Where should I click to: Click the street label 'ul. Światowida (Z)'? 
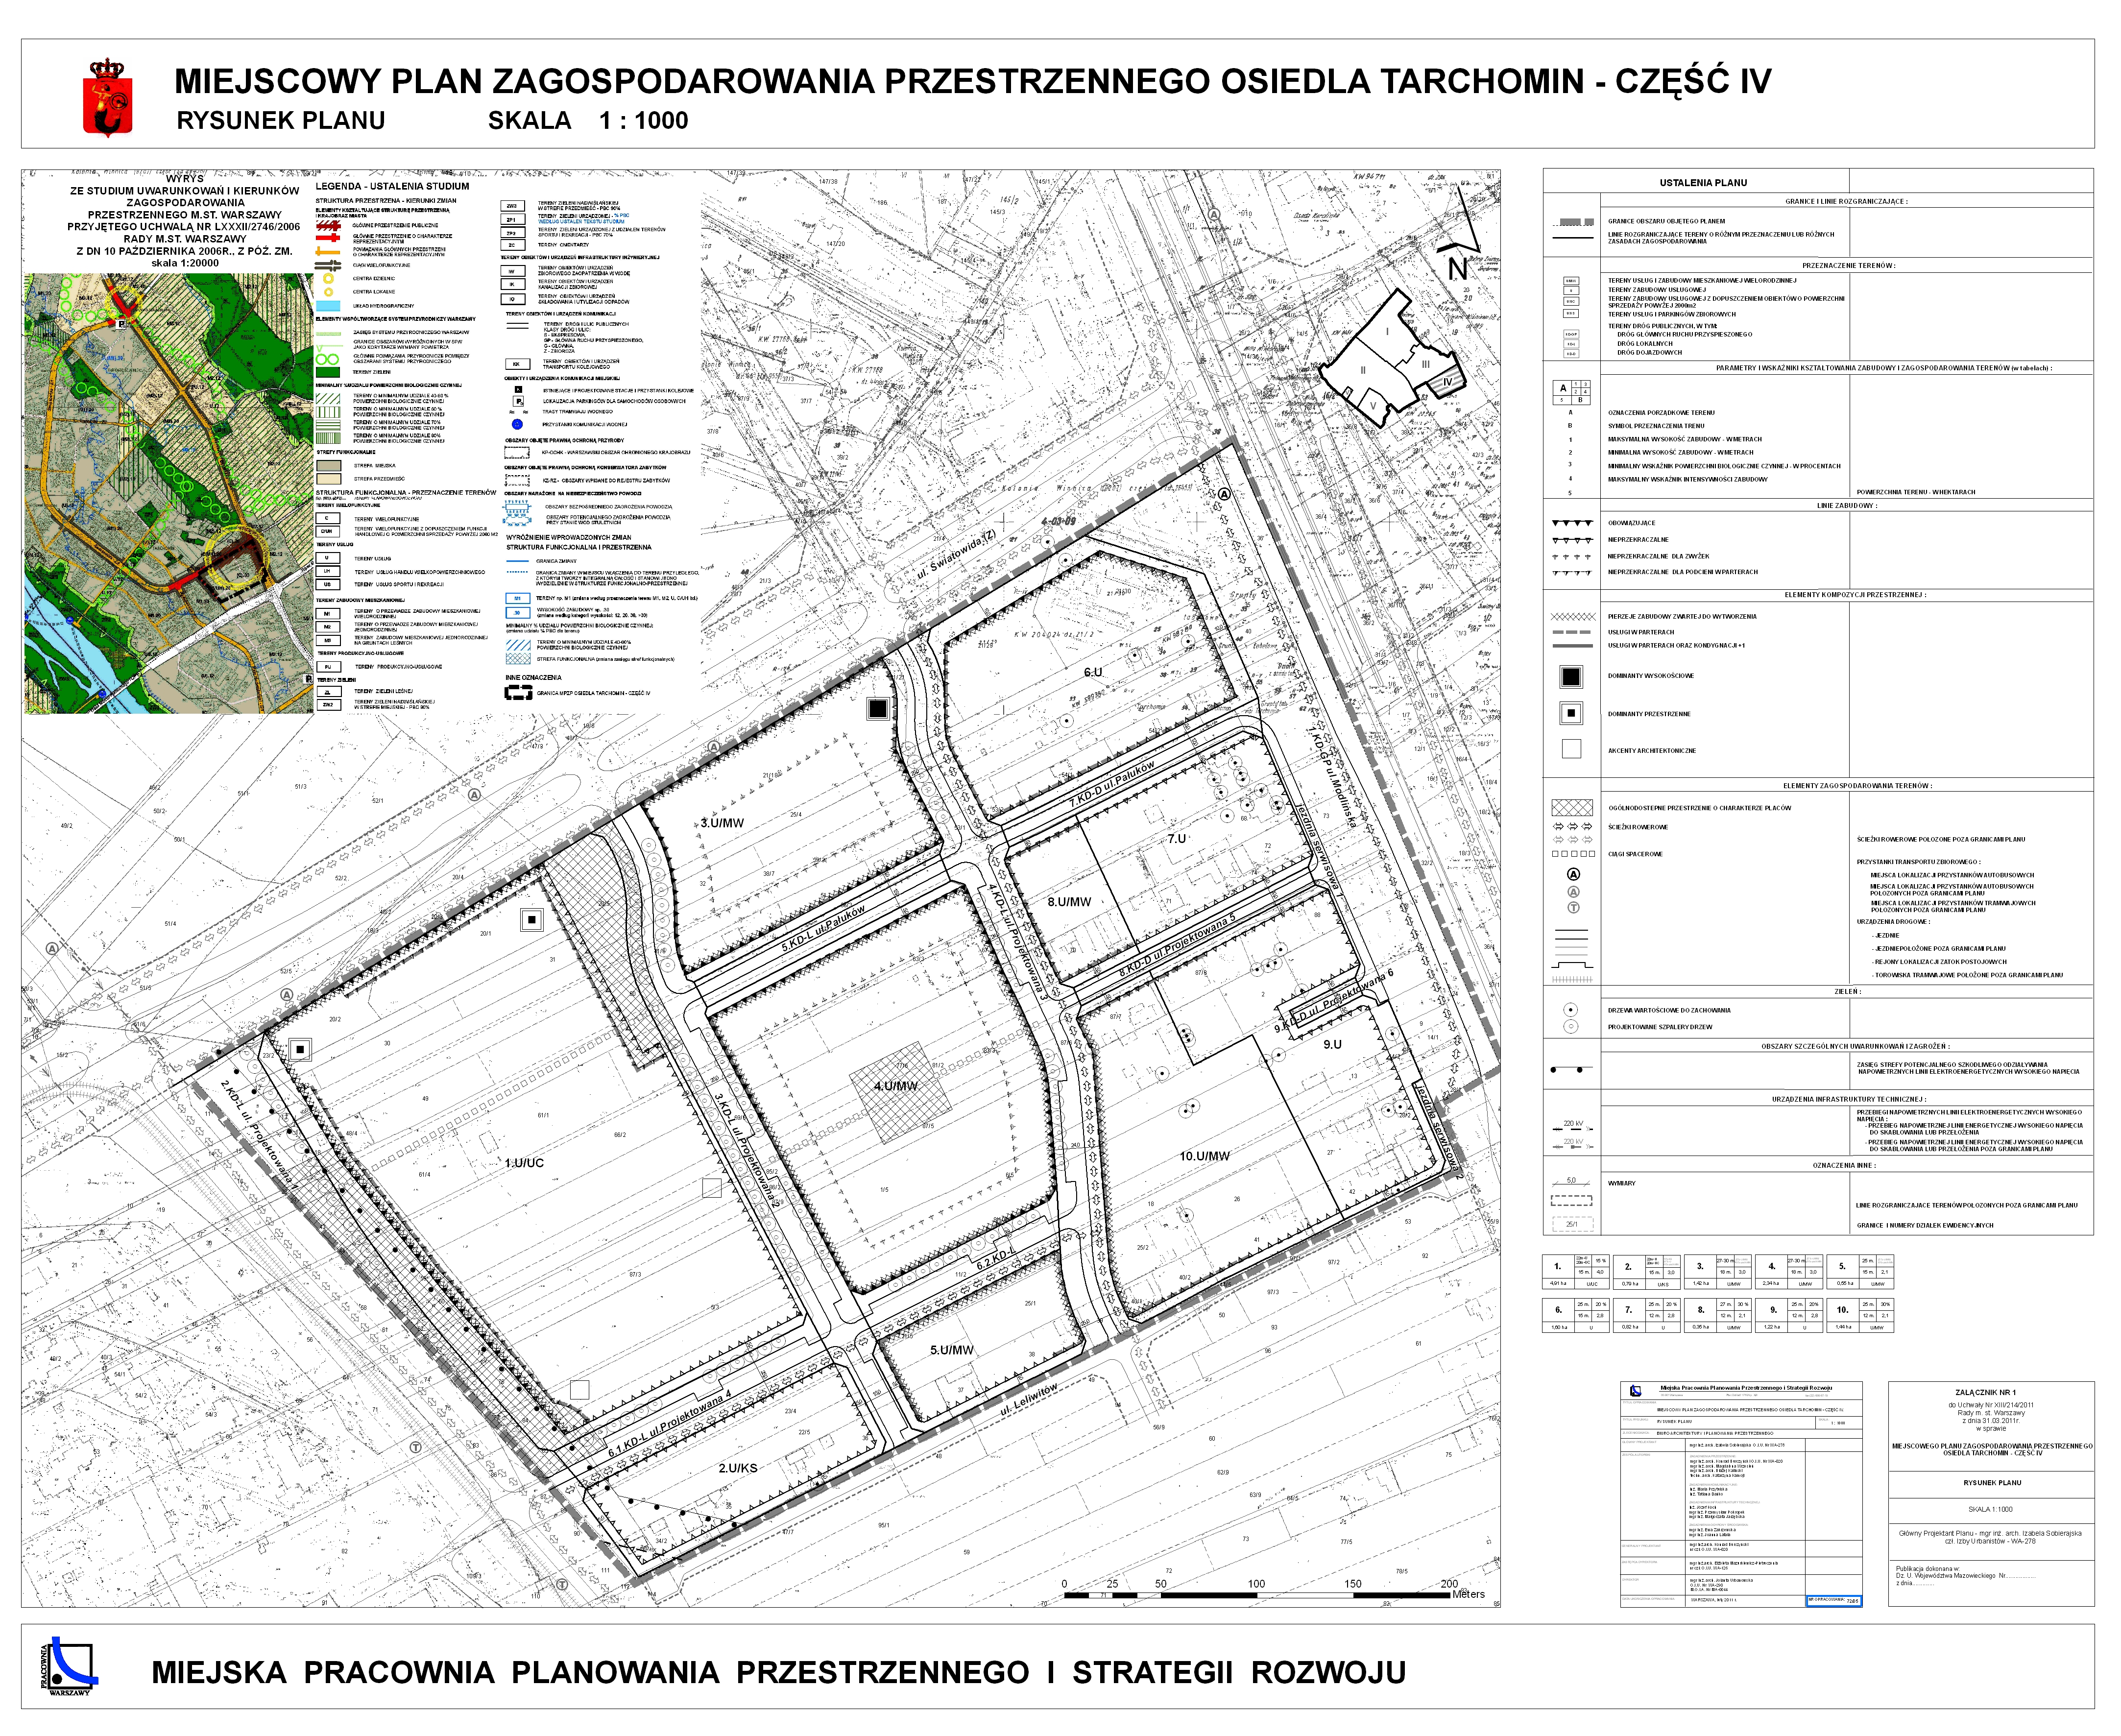point(957,556)
